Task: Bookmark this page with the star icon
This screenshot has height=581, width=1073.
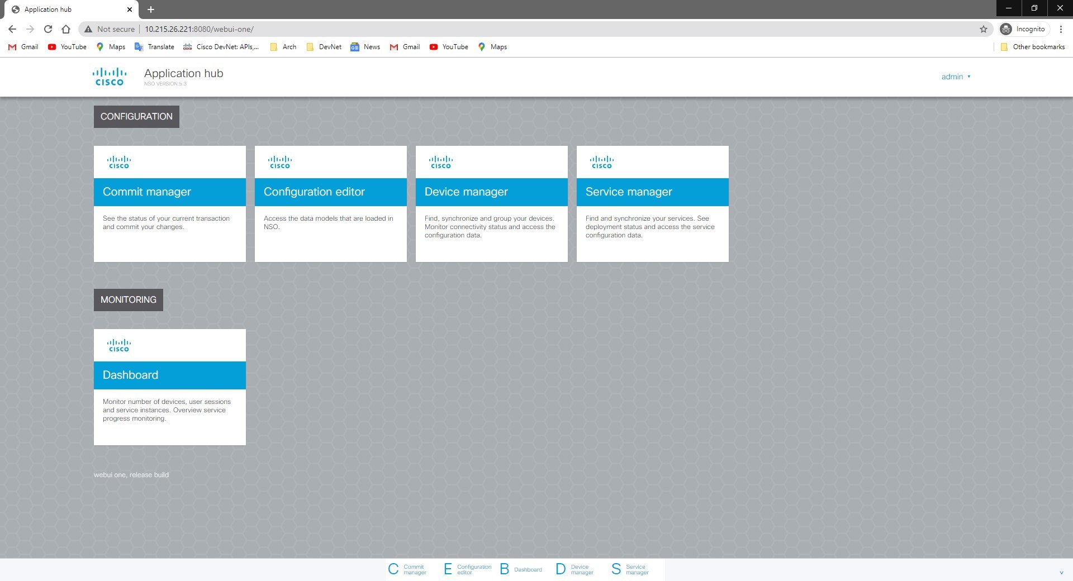Action: 984,29
